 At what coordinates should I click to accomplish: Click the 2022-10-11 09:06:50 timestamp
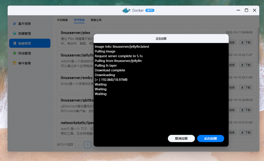point(239,32)
